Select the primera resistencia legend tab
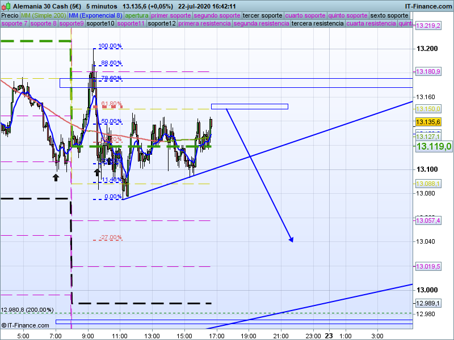 (x=204, y=24)
